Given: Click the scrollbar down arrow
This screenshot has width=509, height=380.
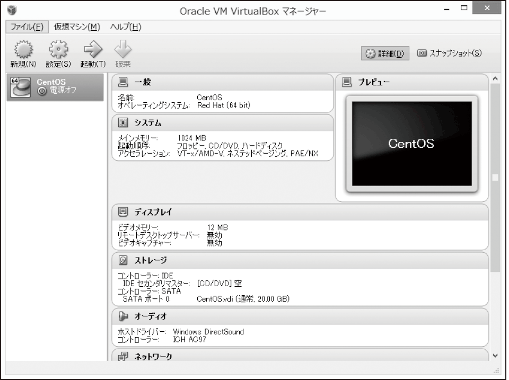Looking at the screenshot, I should click(495, 355).
